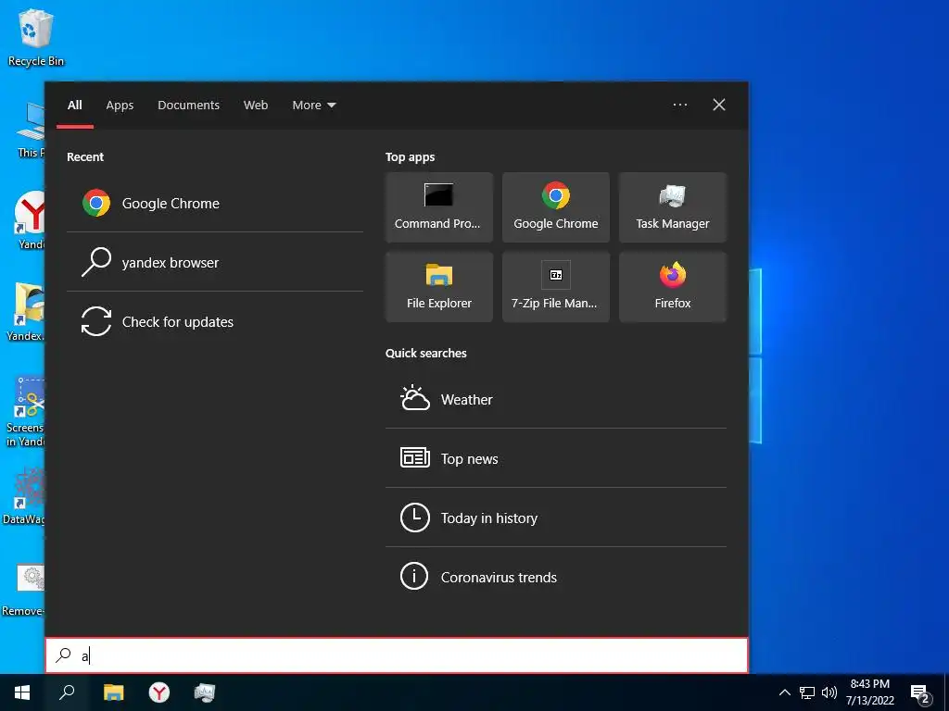Run the Weather quick search
949x711 pixels.
(x=556, y=399)
